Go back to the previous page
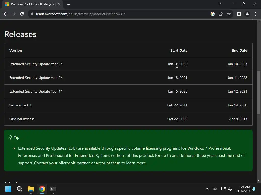Image resolution: width=261 pixels, height=195 pixels. point(6,14)
